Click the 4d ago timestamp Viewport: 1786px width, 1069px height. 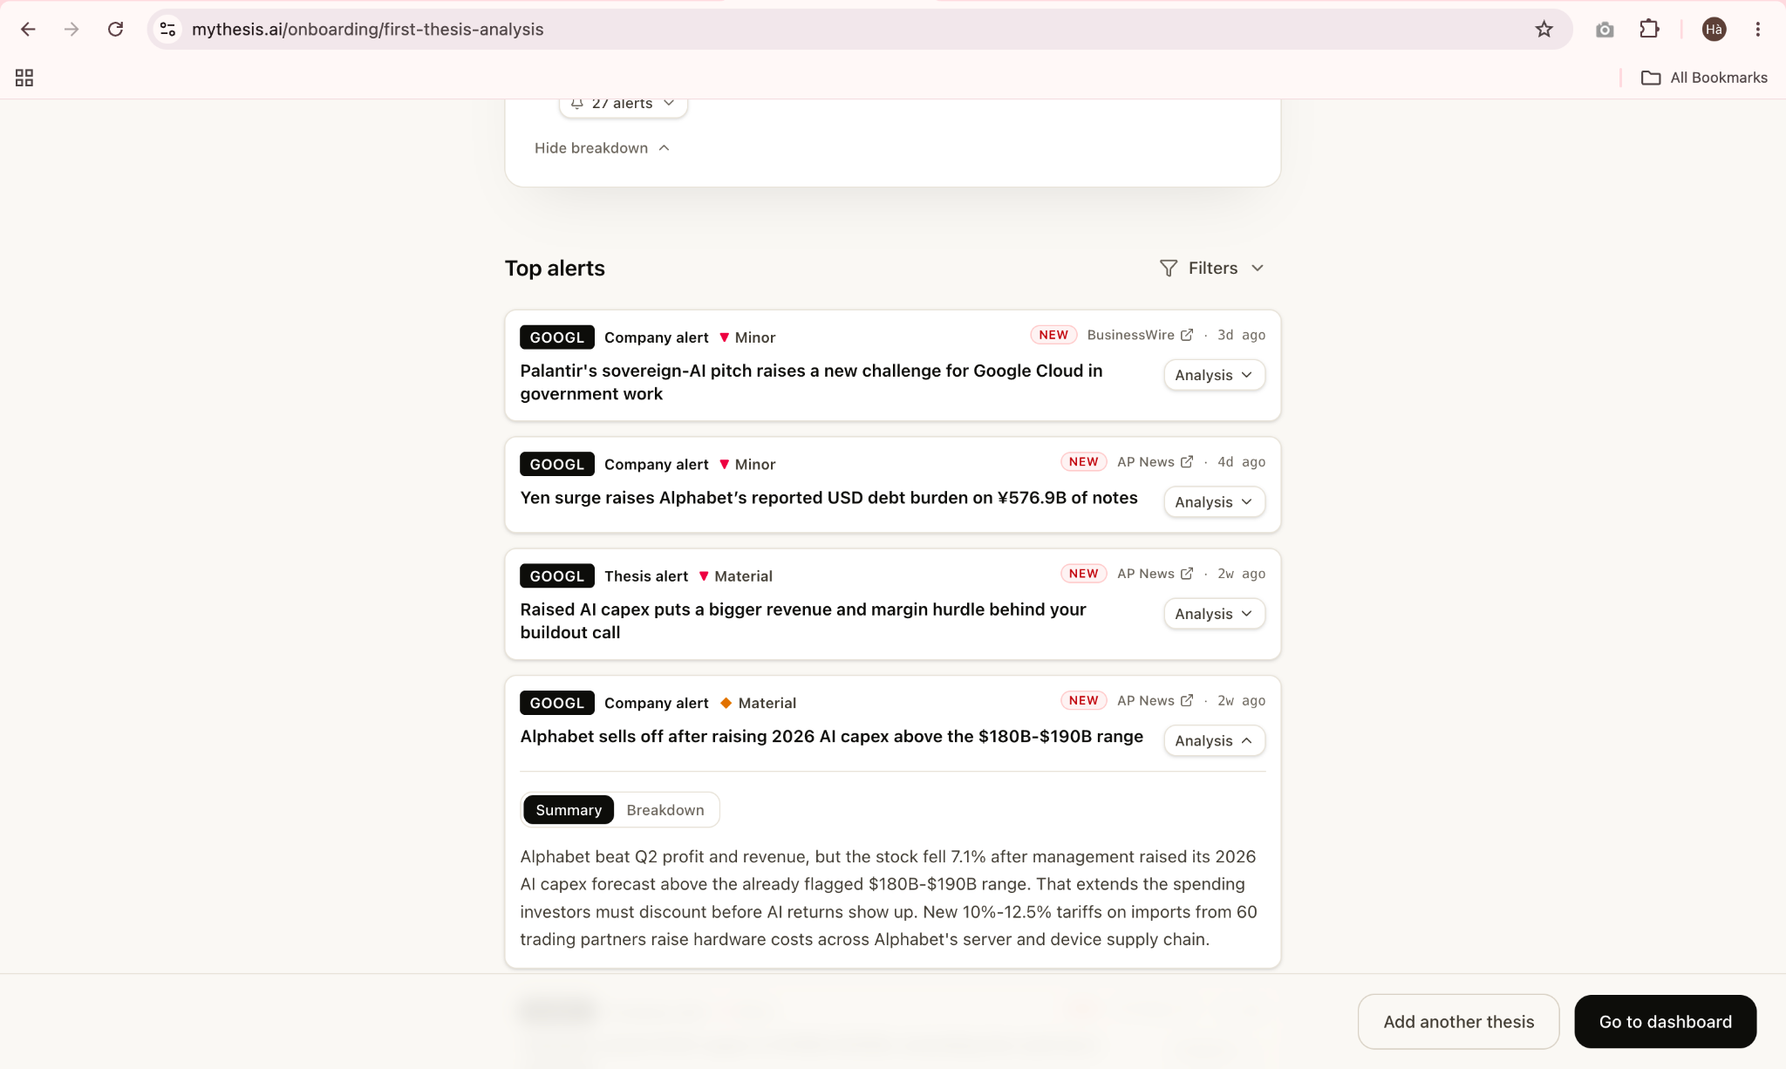(x=1241, y=462)
